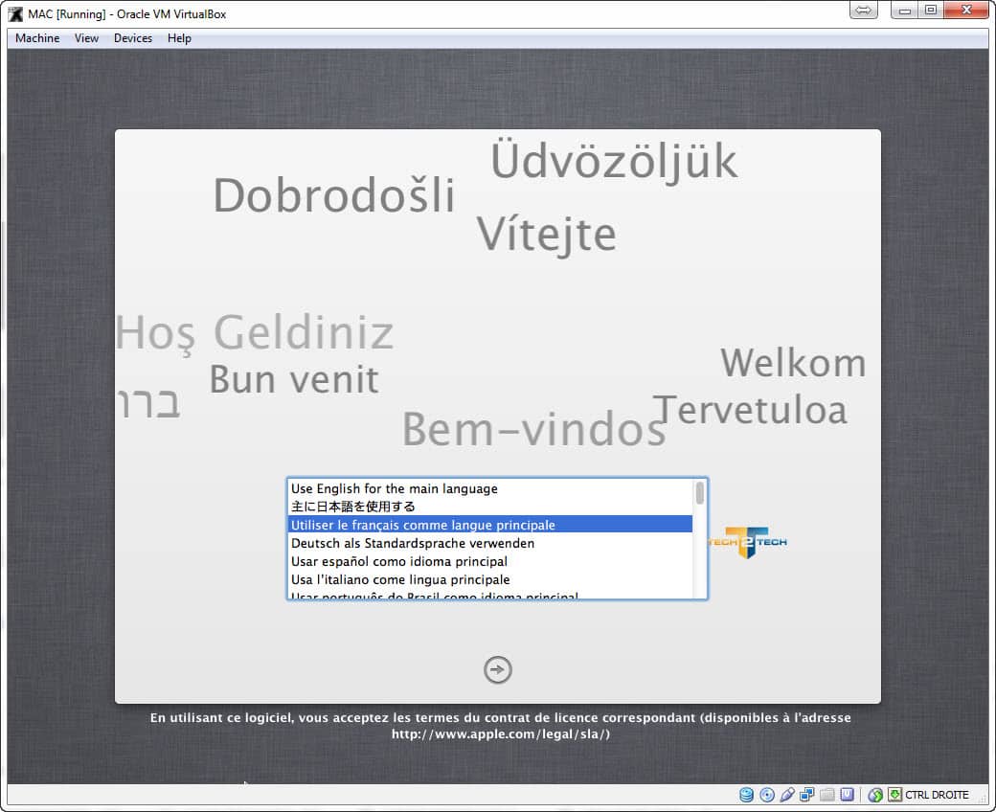This screenshot has width=996, height=812.
Task: Open the Help menu
Action: pyautogui.click(x=179, y=38)
